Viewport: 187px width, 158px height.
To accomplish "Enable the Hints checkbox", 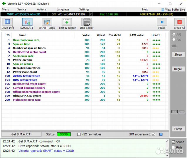I will 173,147.
